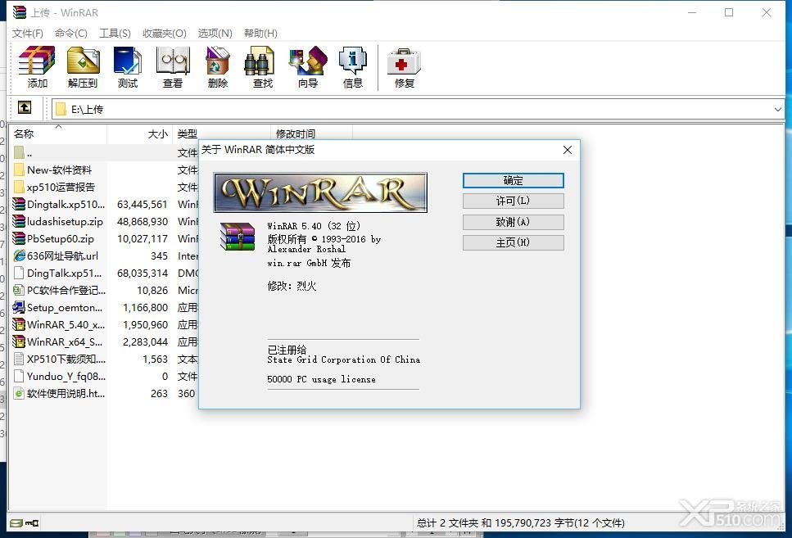Image resolution: width=792 pixels, height=538 pixels.
Task: Open the 帮助(H) menu
Action: point(260,34)
